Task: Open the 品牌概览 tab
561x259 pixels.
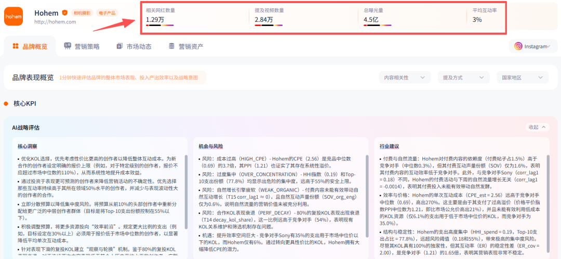Action: click(30, 46)
